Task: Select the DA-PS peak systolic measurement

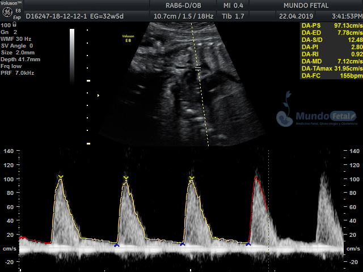Action: tap(331, 26)
